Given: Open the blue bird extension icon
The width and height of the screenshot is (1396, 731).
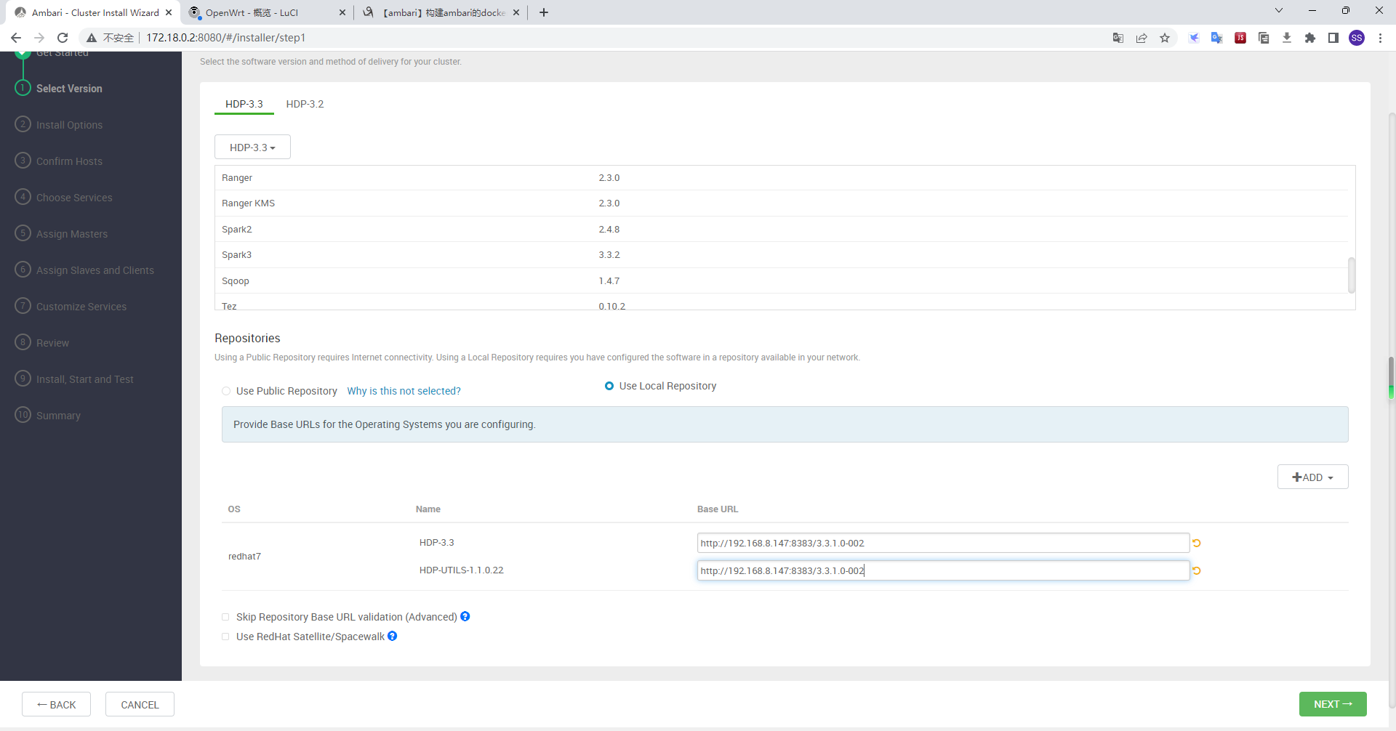Looking at the screenshot, I should (x=1194, y=38).
